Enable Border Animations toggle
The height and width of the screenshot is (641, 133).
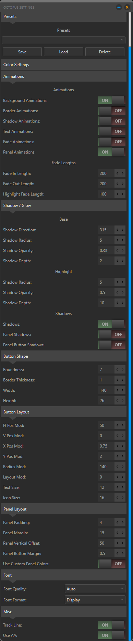(112, 111)
